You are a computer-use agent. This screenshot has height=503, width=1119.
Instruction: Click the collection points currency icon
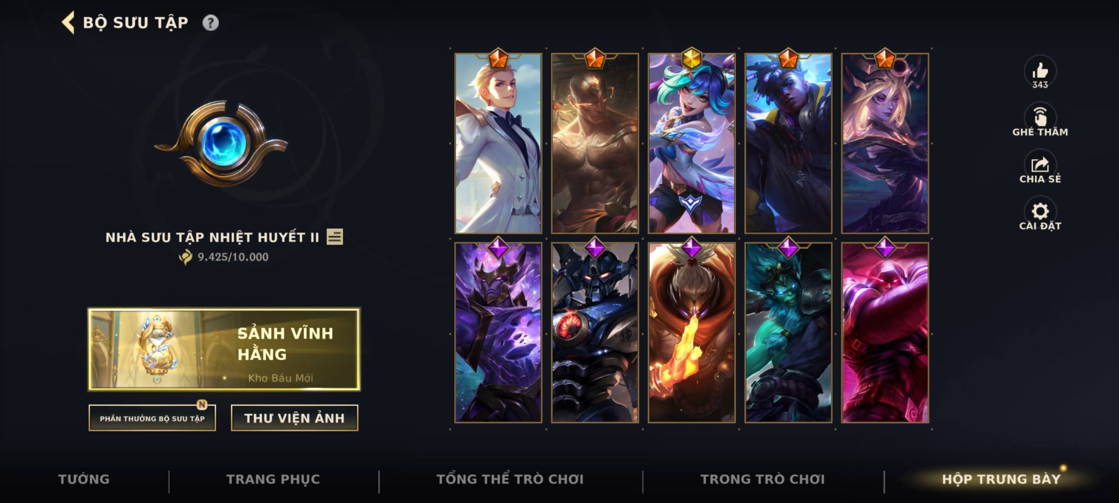click(186, 257)
